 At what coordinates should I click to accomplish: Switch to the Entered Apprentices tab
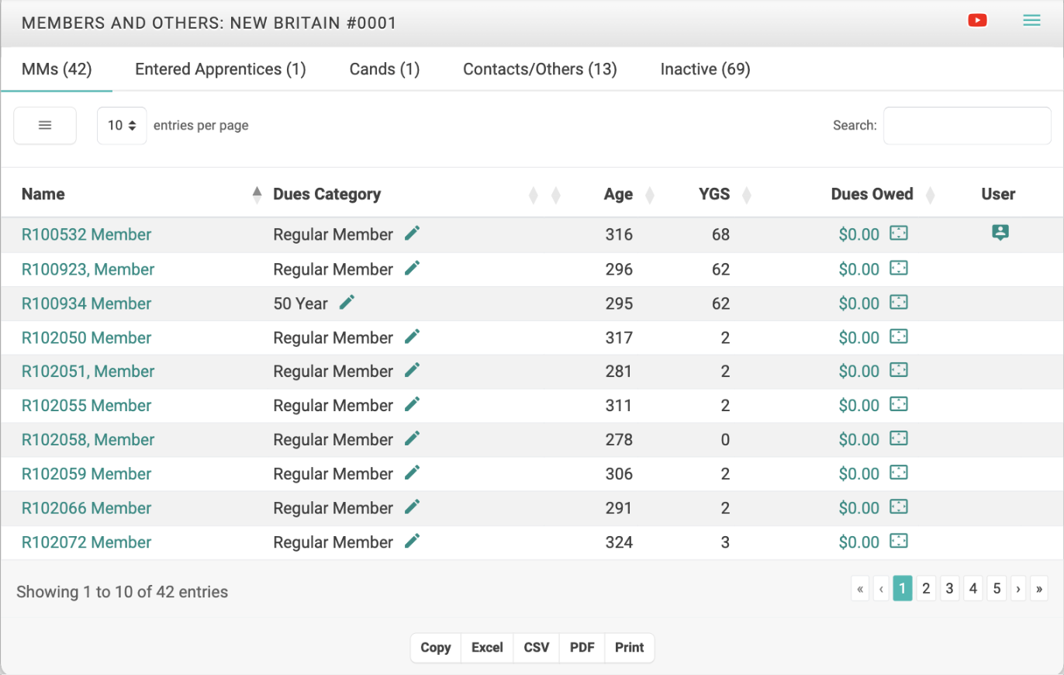pyautogui.click(x=220, y=70)
